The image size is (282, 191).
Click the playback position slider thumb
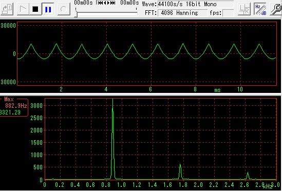(x=76, y=14)
